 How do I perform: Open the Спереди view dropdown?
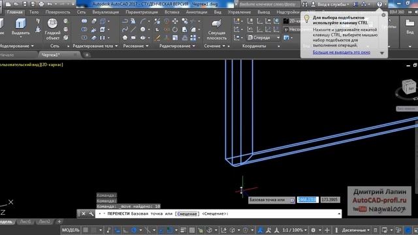point(263,38)
